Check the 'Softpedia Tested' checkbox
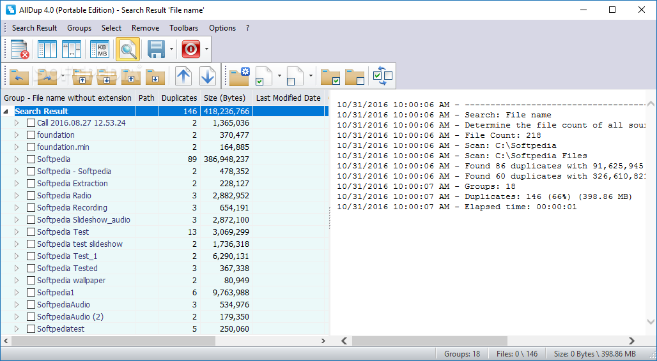The image size is (657, 361). pyautogui.click(x=31, y=269)
